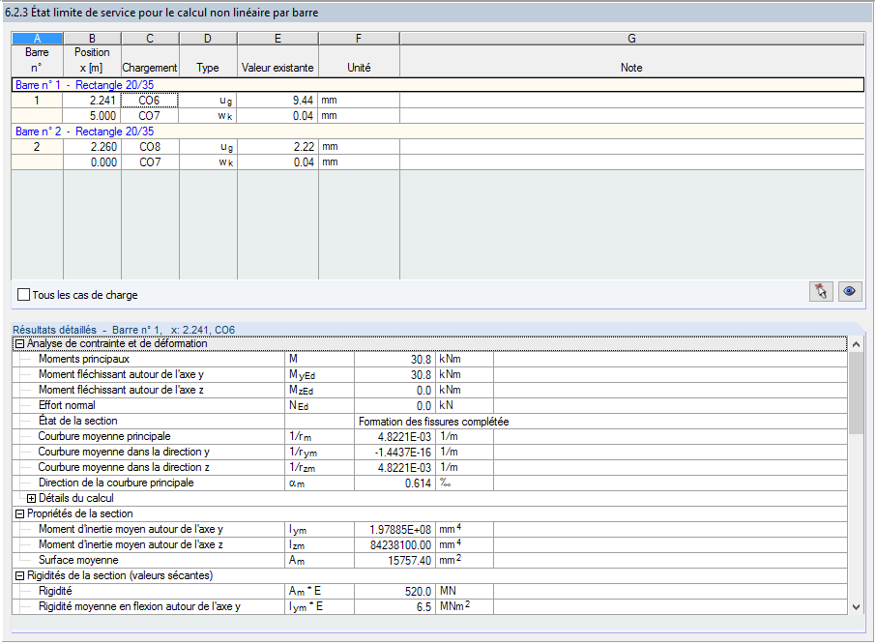Select column E header
The image size is (876, 644).
[x=277, y=39]
